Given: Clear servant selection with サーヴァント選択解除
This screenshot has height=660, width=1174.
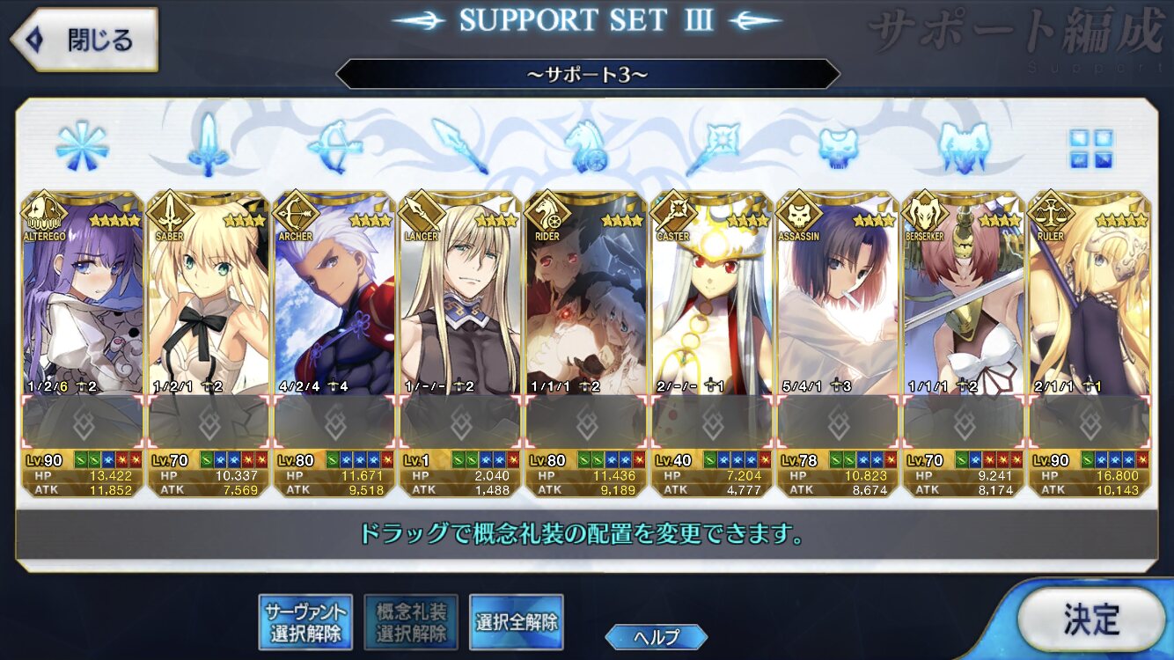Looking at the screenshot, I should pos(304,622).
